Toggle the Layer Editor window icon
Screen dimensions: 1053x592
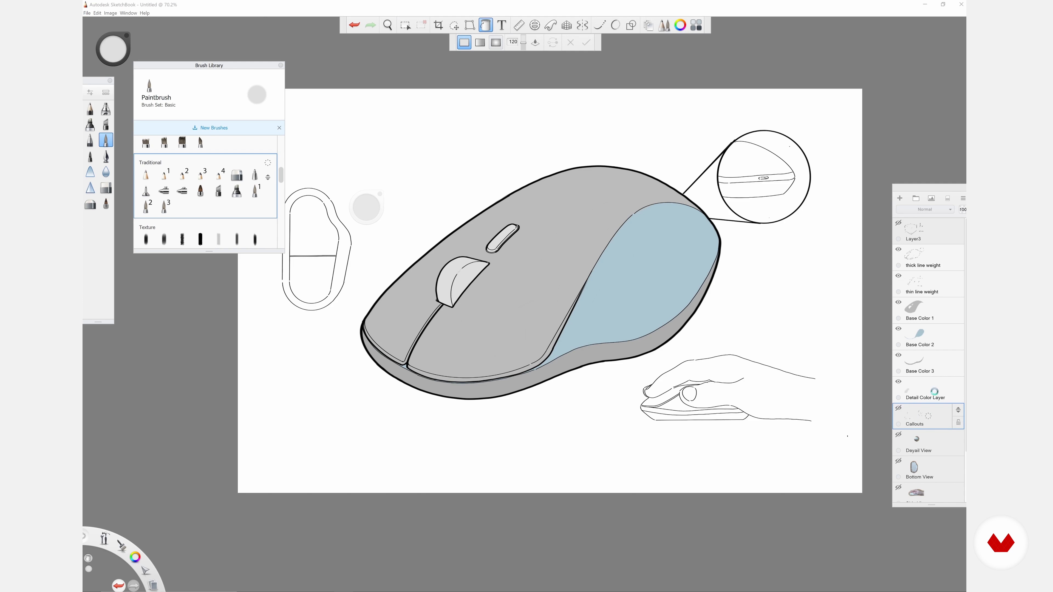pyautogui.click(x=648, y=25)
